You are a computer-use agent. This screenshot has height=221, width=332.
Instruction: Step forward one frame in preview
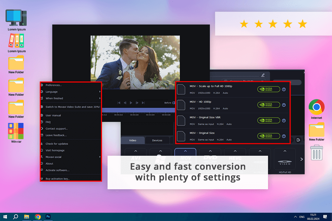[x=137, y=103]
